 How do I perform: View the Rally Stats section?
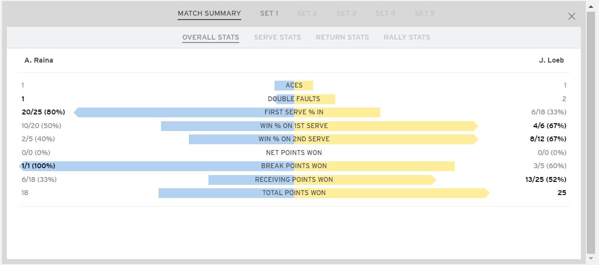407,37
